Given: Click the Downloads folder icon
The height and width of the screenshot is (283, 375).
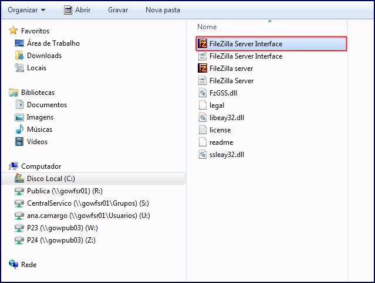Looking at the screenshot, I should click(19, 56).
